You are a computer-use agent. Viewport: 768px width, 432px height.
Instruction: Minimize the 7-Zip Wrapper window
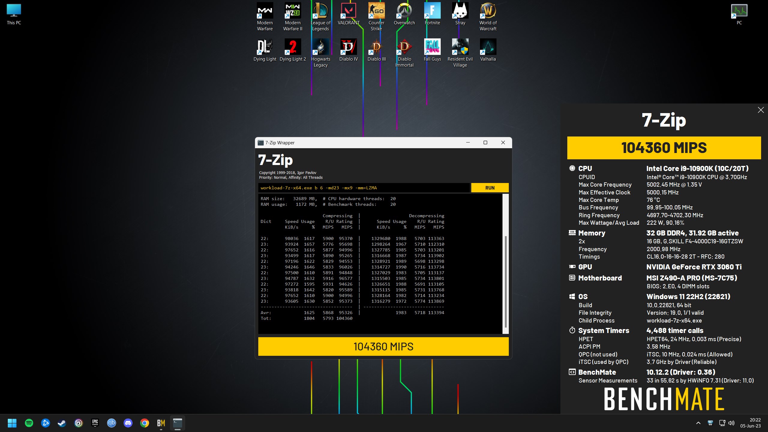(x=468, y=142)
